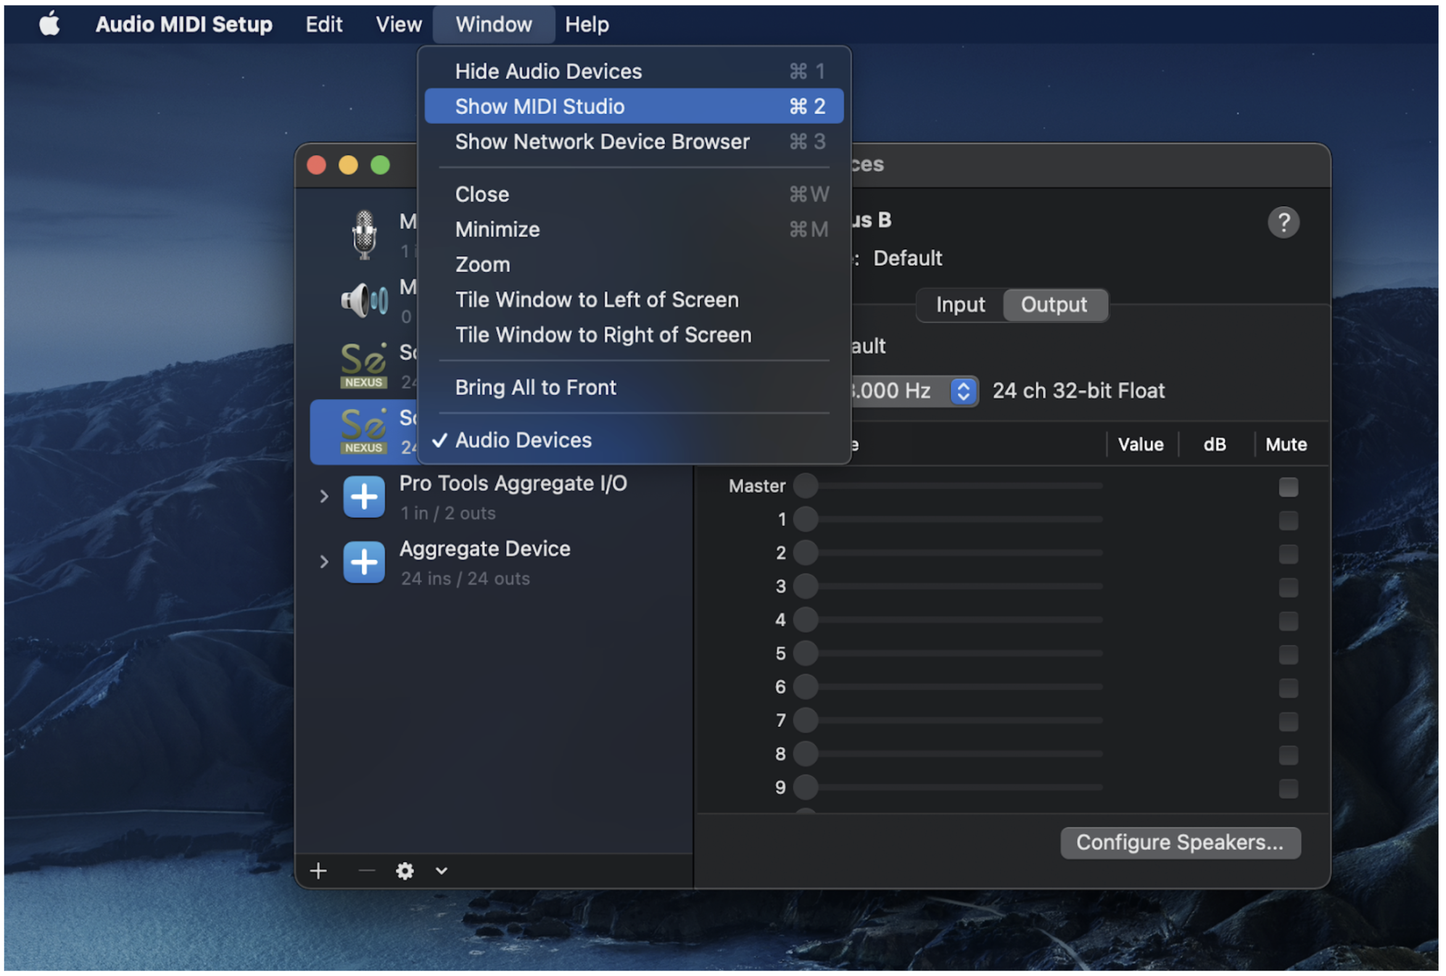Mute channel 1 checkbox
Image resolution: width=1446 pixels, height=976 pixels.
[1288, 520]
